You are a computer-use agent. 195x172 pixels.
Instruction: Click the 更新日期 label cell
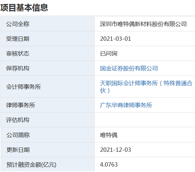coord(48,150)
